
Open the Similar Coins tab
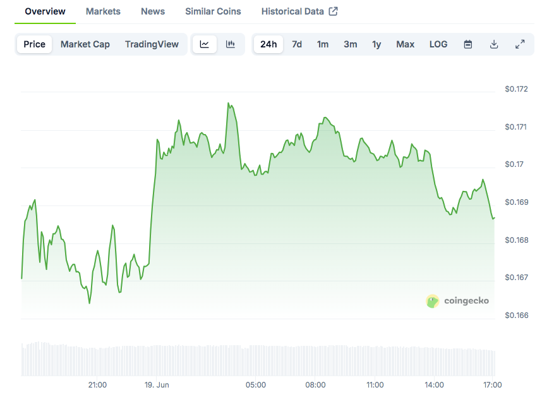213,11
